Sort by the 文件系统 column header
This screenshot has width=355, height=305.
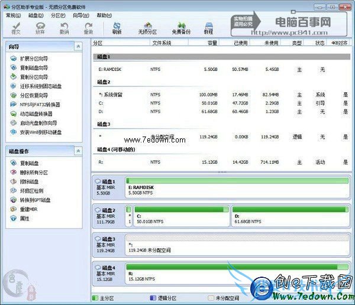169,43
